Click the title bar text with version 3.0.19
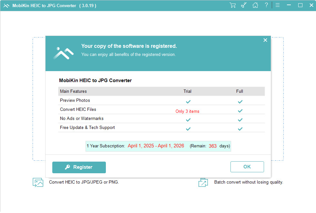The image size is (316, 213). point(54,5)
